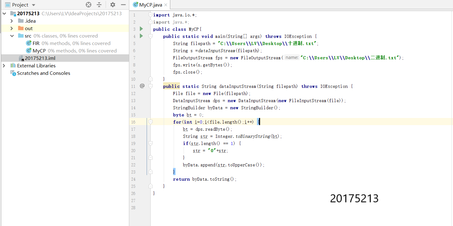The width and height of the screenshot is (453, 226).
Task: Expand the .idea folder
Action: pos(11,21)
